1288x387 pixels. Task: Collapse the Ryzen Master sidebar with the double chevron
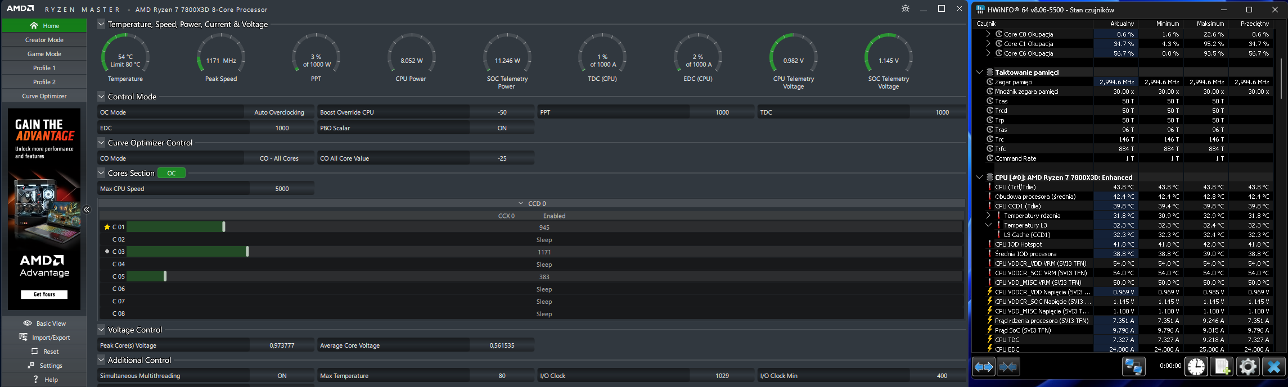tap(87, 210)
